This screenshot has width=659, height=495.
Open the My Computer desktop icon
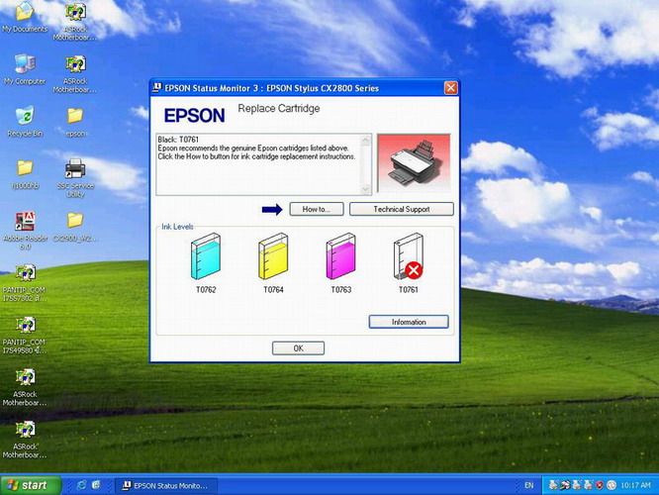point(25,70)
